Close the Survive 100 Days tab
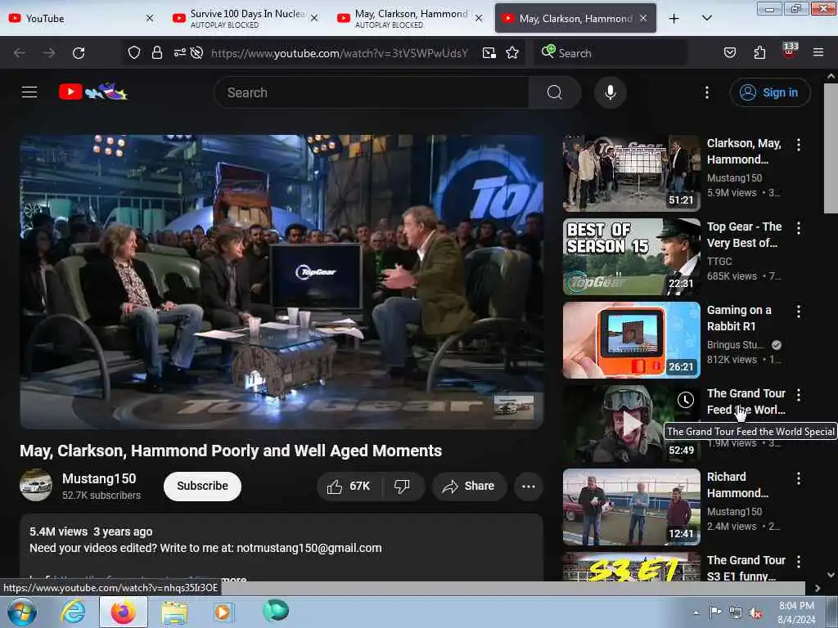838x628 pixels. (314, 18)
